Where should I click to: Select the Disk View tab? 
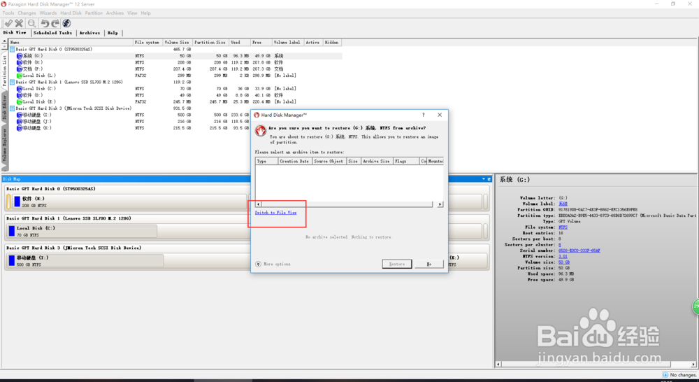pos(15,33)
